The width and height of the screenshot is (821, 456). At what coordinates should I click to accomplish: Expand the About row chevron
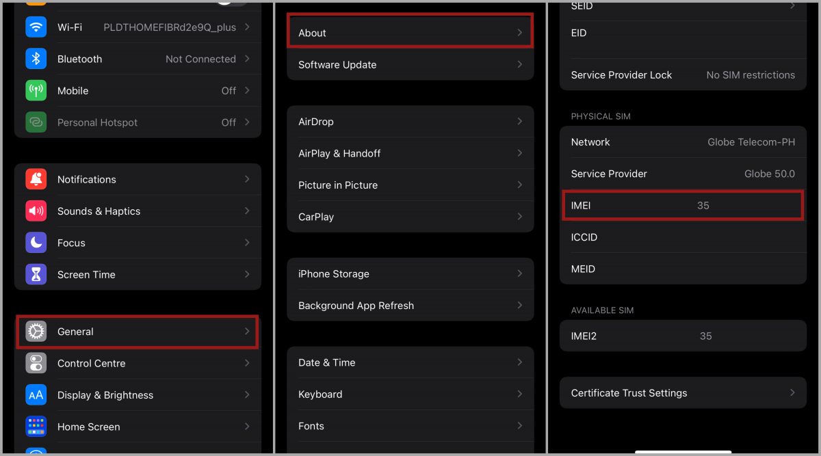pos(520,33)
